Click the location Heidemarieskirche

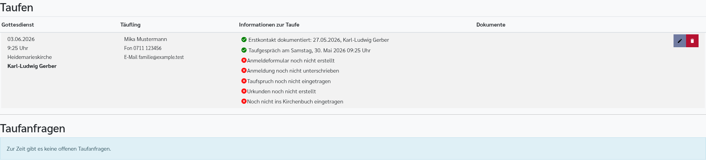(x=30, y=57)
